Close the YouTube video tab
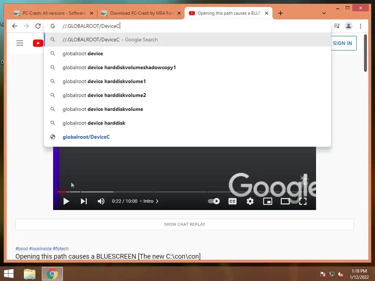The height and width of the screenshot is (281, 375). (x=267, y=14)
